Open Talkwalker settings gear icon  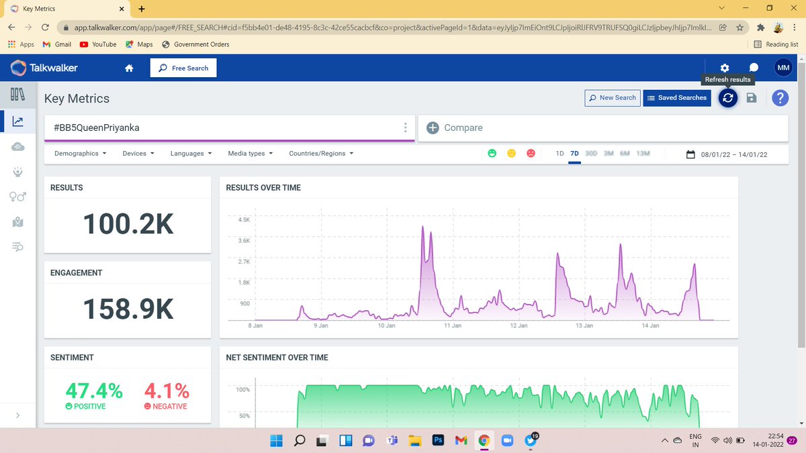[x=725, y=68]
